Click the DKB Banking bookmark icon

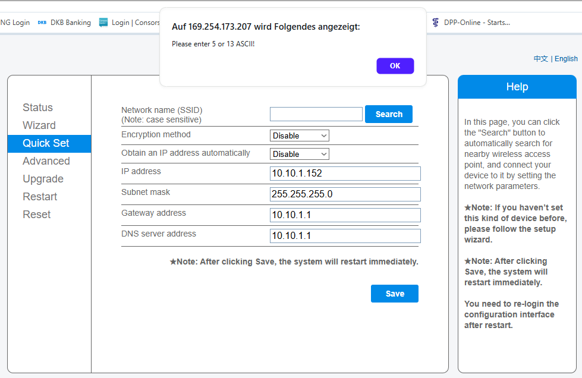pyautogui.click(x=42, y=23)
